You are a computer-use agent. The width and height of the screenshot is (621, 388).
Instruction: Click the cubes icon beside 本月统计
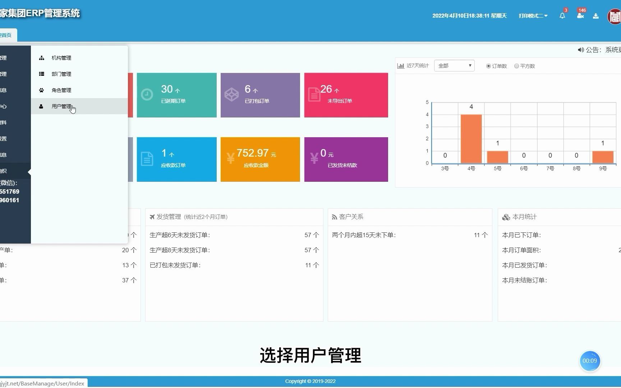click(x=506, y=217)
